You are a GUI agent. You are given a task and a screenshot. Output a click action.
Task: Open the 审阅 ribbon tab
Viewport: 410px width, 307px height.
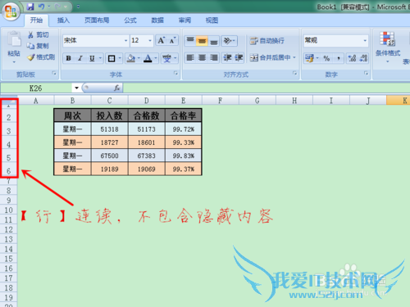[184, 20]
